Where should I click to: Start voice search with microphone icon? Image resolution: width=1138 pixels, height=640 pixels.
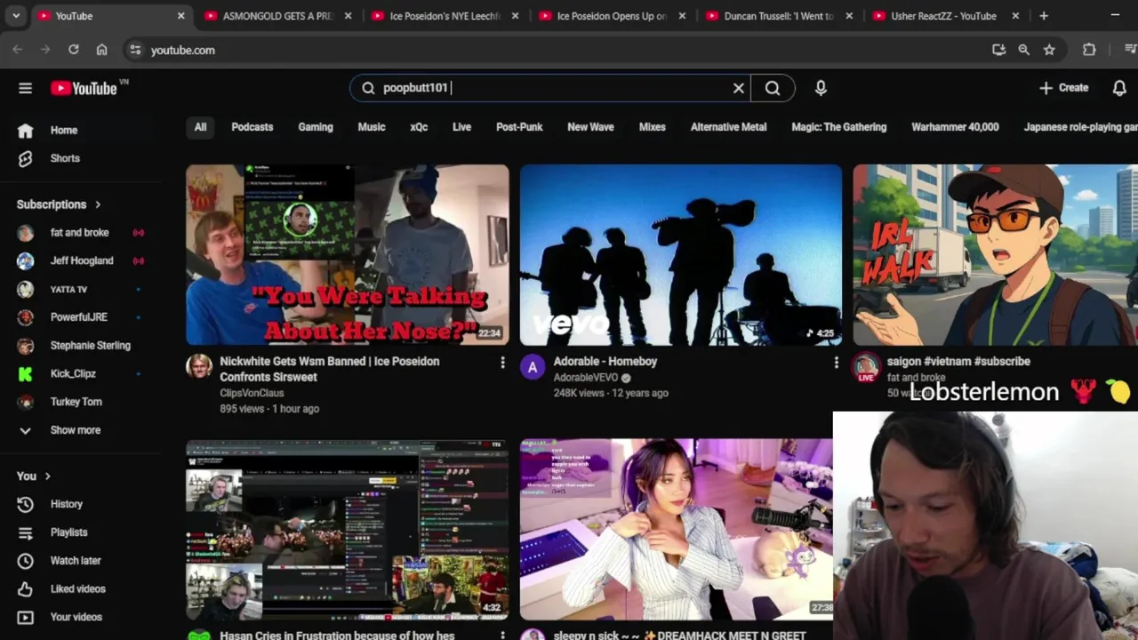821,88
